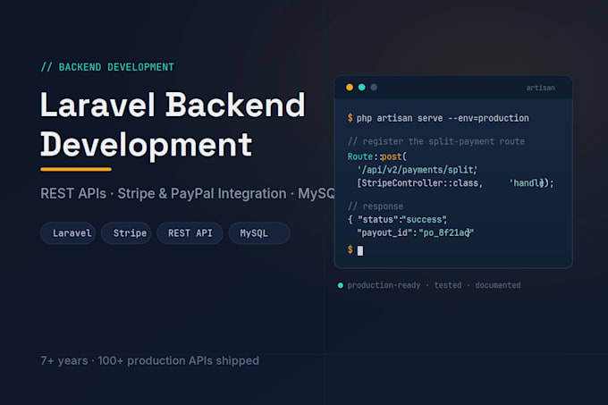Click the 'Development' title word
This screenshot has width=608, height=405.
(146, 145)
